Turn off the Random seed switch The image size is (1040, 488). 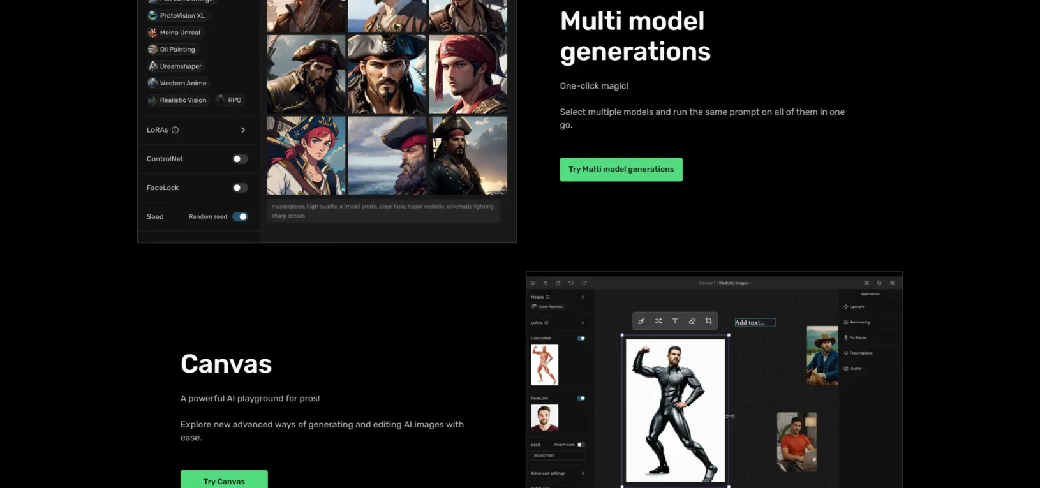(240, 217)
